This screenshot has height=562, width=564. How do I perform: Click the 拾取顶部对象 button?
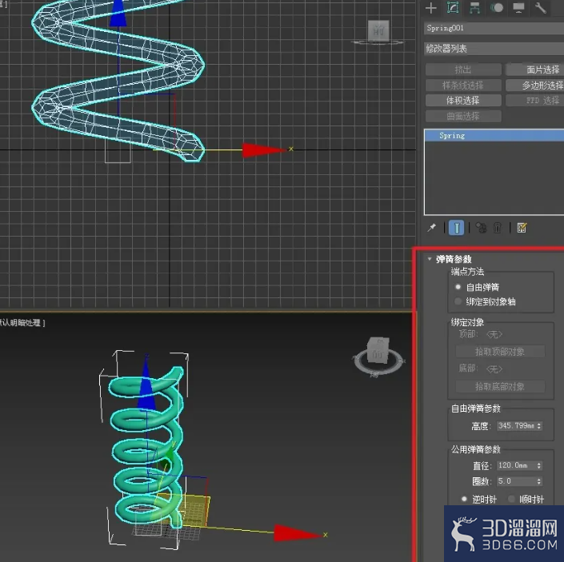point(500,352)
